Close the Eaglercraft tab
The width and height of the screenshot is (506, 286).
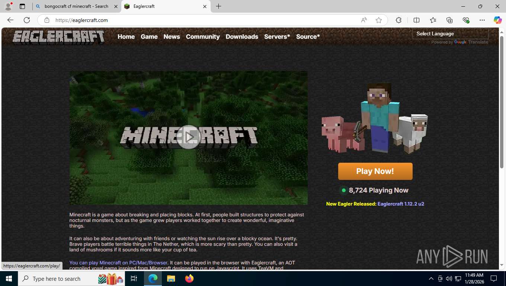pos(205,6)
